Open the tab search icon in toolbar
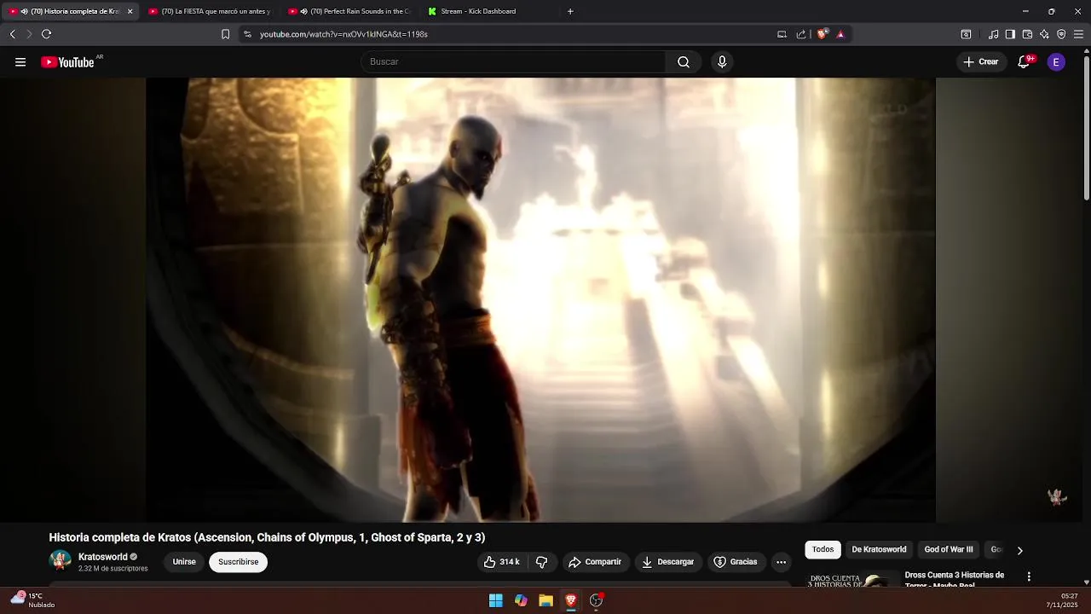The width and height of the screenshot is (1091, 614). [x=966, y=34]
